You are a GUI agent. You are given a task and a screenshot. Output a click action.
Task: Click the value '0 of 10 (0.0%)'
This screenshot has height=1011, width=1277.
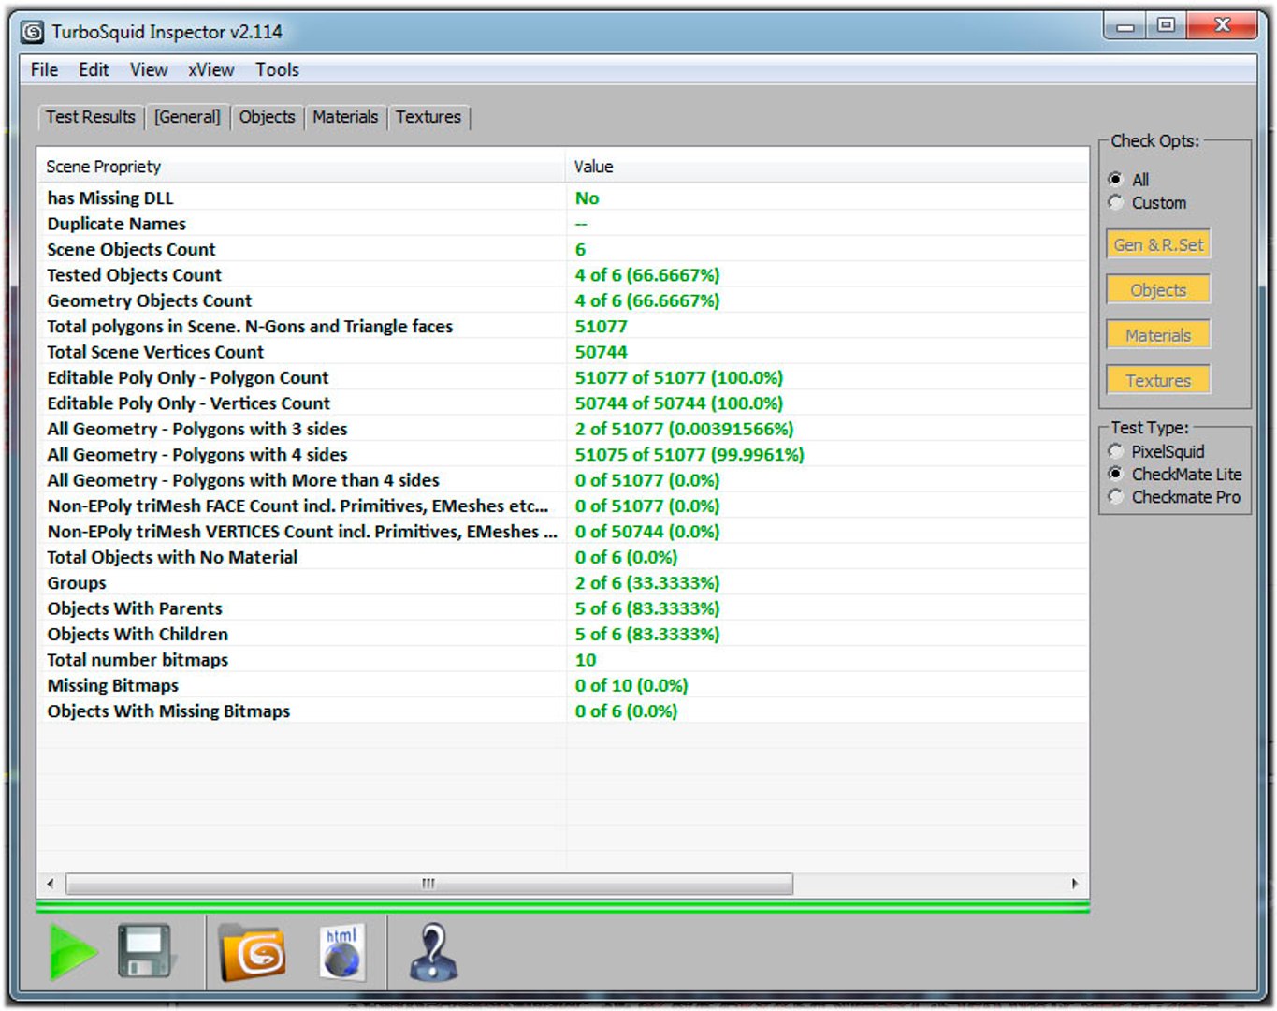pos(631,685)
